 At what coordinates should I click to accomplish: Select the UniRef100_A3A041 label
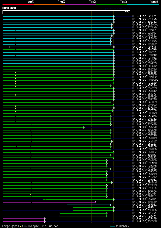pyautogui.click(x=144, y=58)
